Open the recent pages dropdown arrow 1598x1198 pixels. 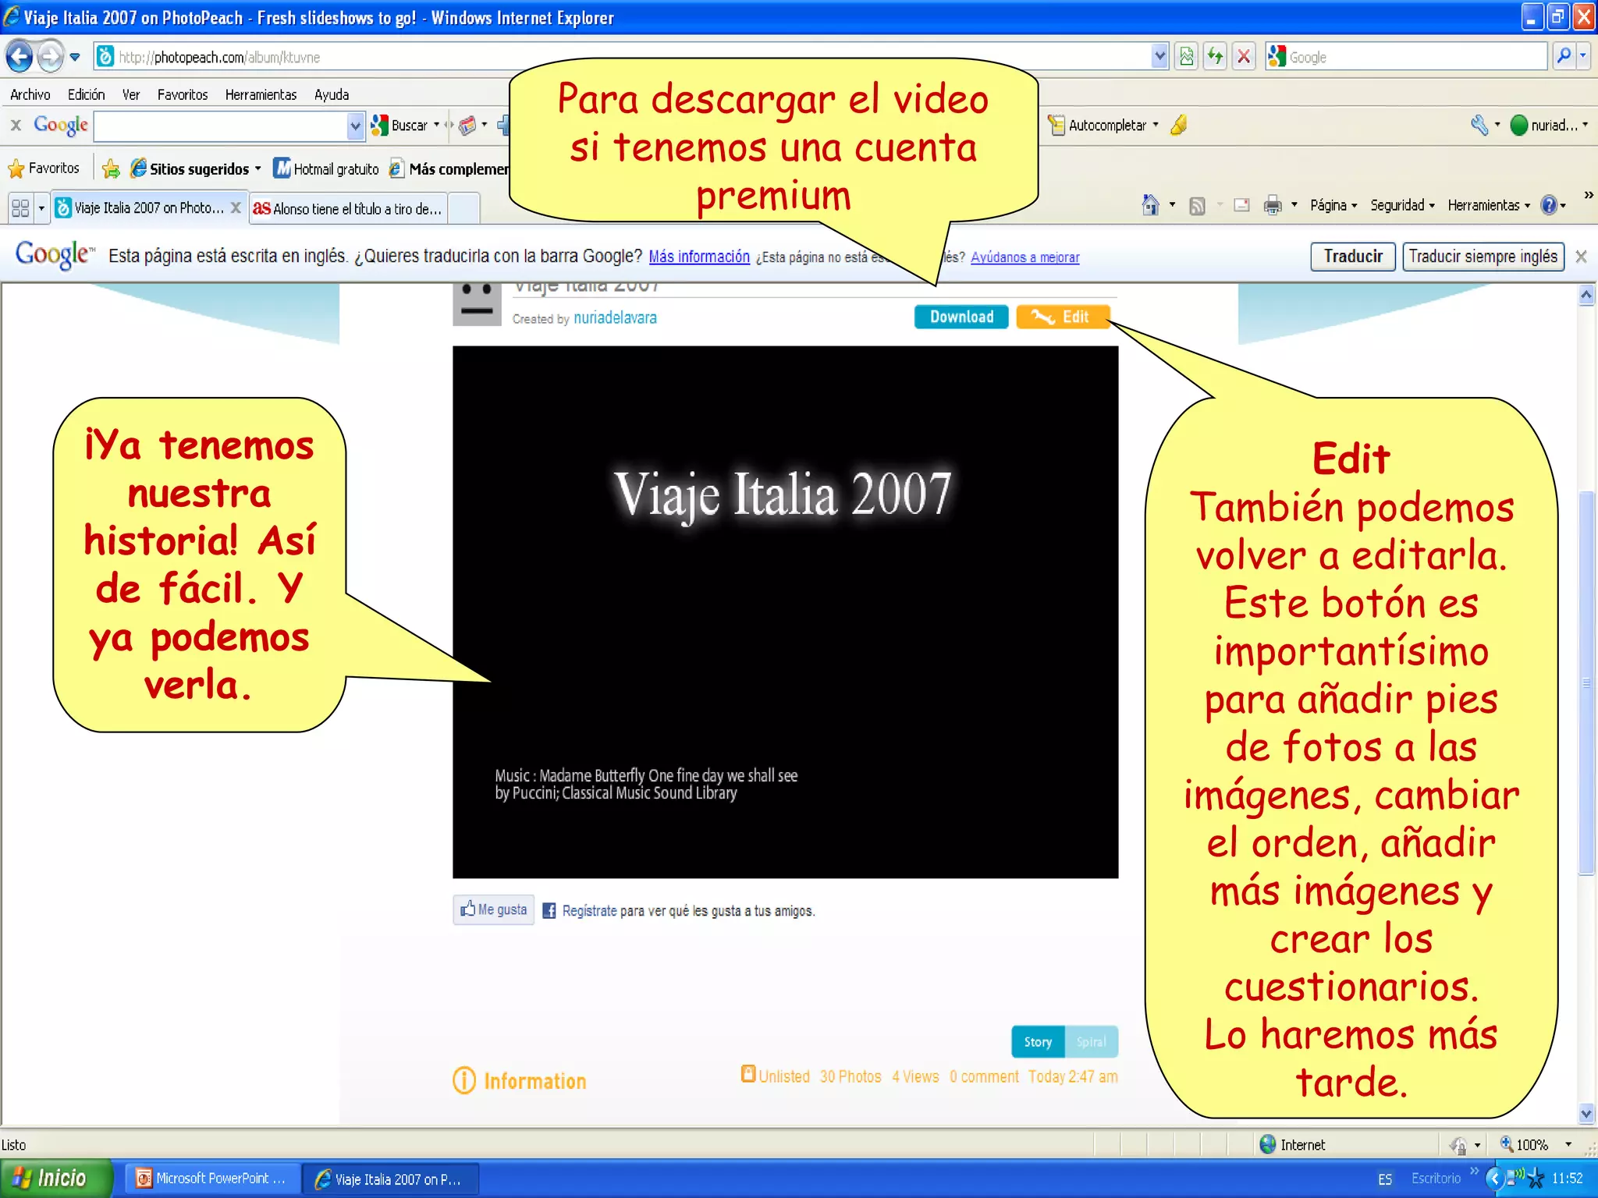[x=75, y=57]
